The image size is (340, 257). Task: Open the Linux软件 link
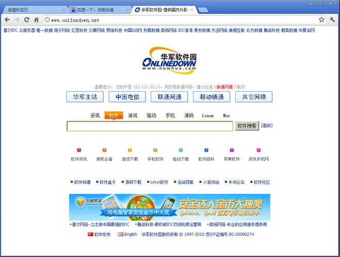tap(159, 182)
